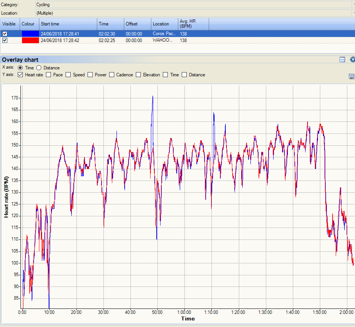The image size is (355, 327).
Task: Uncheck Visible for the Coros Pace activity
Action: pyautogui.click(x=5, y=34)
